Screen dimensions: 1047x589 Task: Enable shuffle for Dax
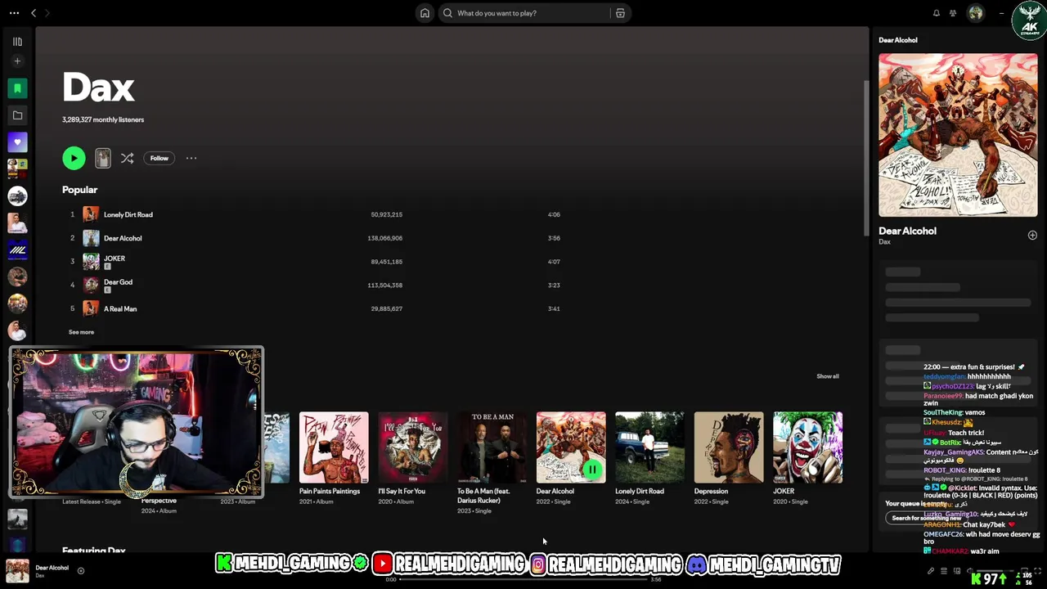tap(127, 158)
